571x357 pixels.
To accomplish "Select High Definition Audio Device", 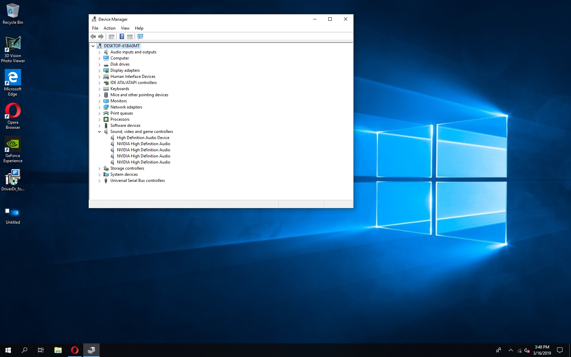I will click(143, 138).
